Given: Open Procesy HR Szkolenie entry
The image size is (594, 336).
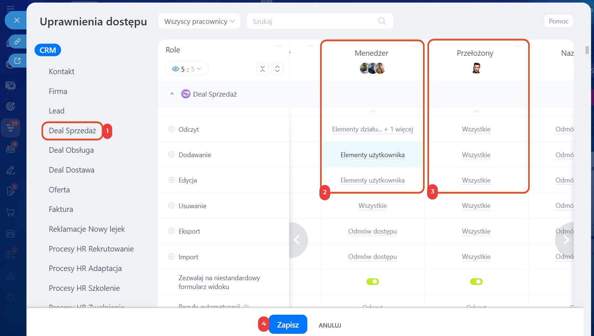Looking at the screenshot, I should click(x=84, y=288).
